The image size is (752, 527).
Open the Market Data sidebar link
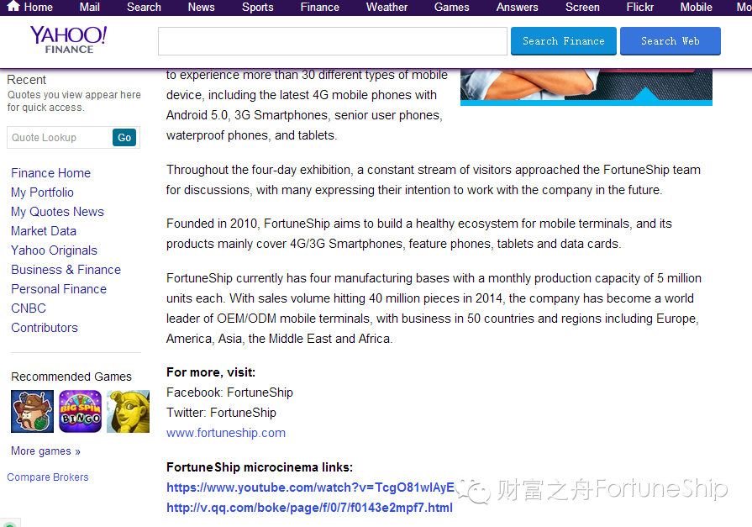click(44, 231)
